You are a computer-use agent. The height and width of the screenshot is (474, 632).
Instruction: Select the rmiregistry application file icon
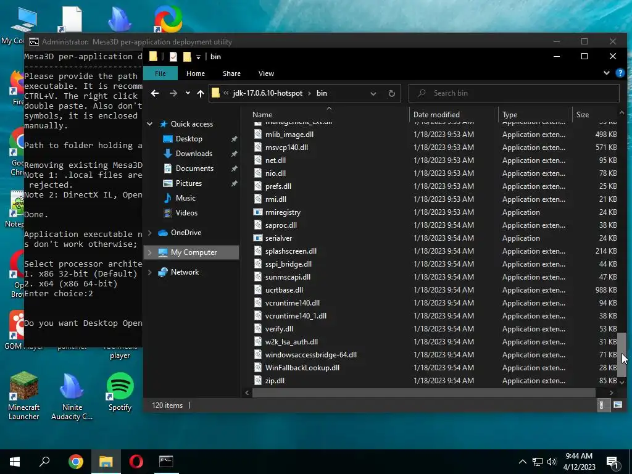click(x=258, y=212)
